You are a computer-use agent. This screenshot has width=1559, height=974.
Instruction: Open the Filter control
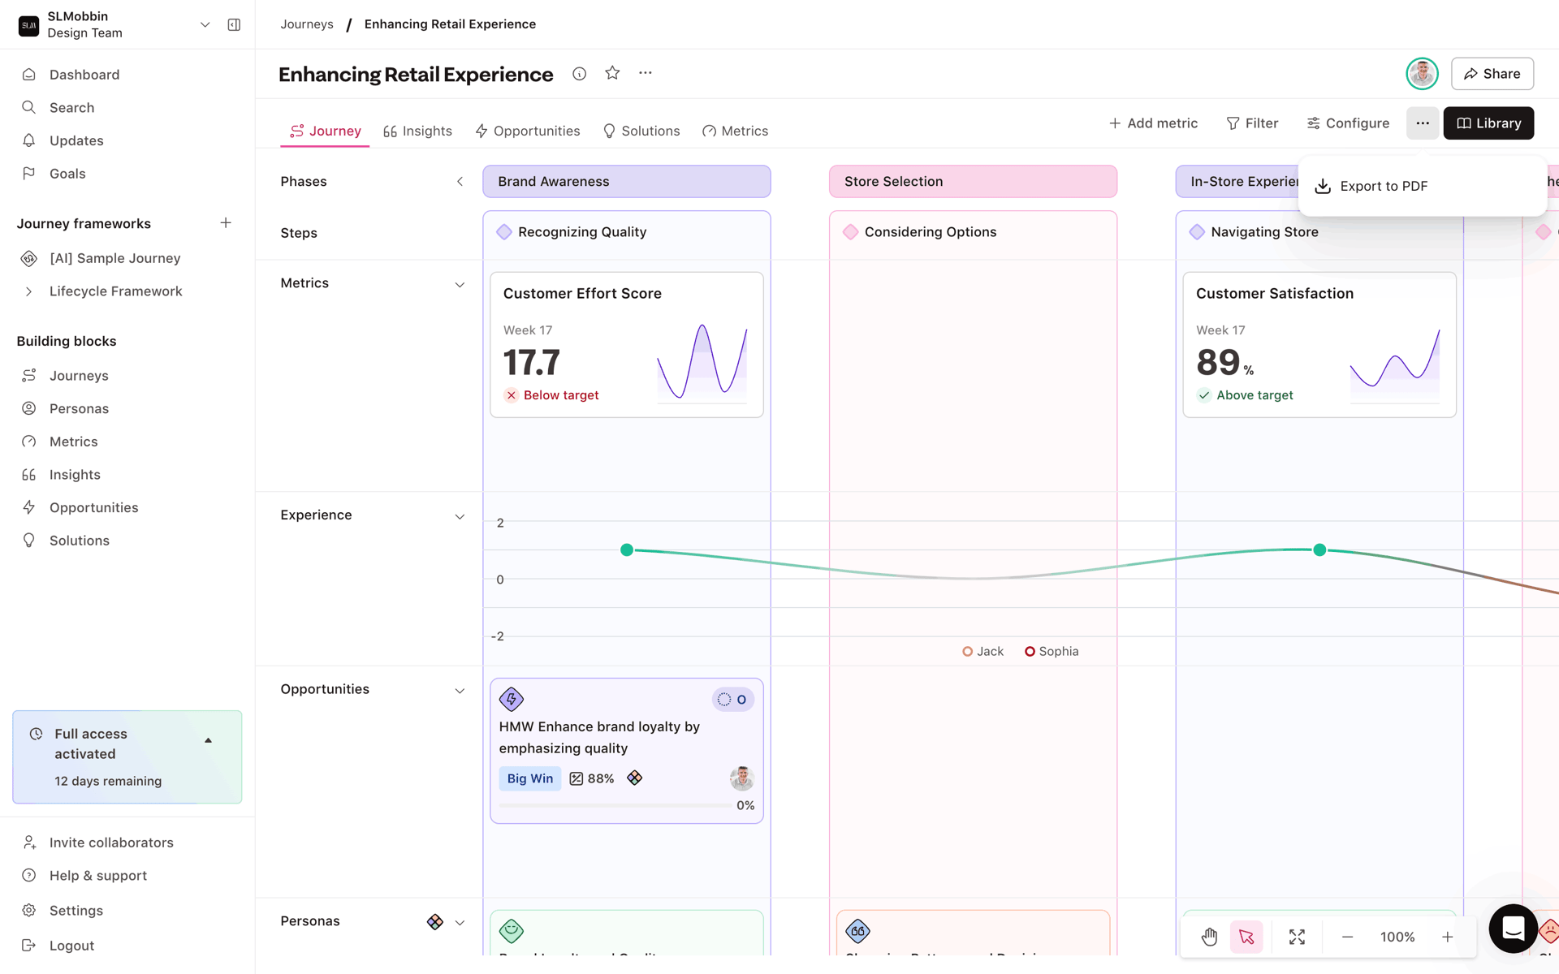pyautogui.click(x=1252, y=123)
